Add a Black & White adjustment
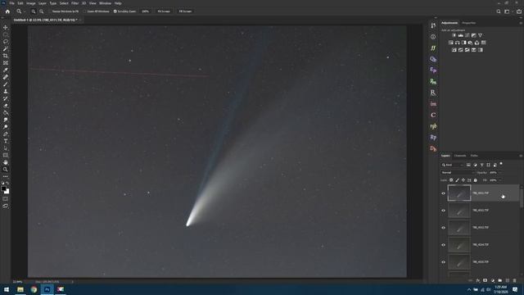This screenshot has height=295, width=524. (464, 43)
